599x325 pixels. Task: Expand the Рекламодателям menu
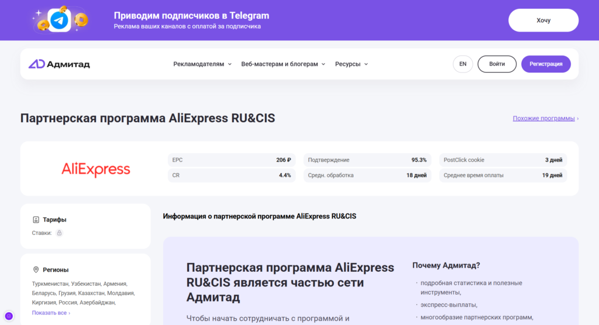point(202,64)
